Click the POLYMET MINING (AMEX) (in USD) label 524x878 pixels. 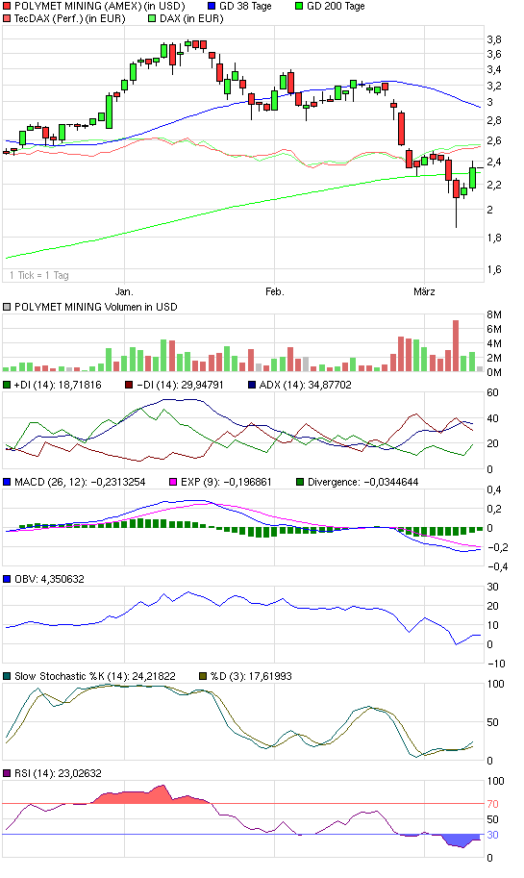(100, 6)
